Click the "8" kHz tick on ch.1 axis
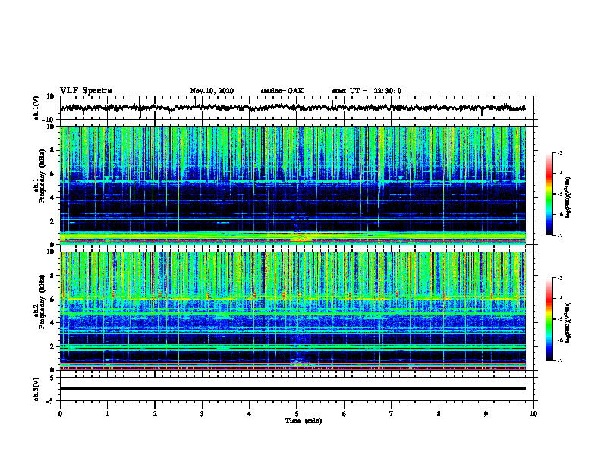This screenshot has height=464, width=601. [x=53, y=150]
